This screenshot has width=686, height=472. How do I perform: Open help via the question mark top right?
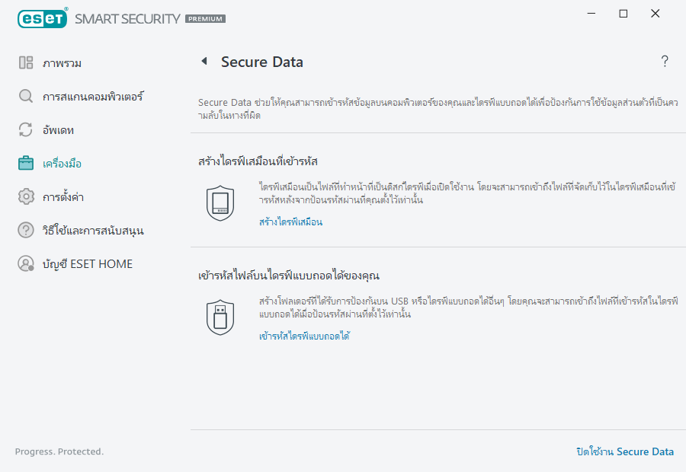pyautogui.click(x=664, y=62)
